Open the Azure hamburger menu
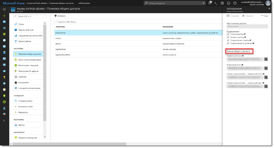 pos(4,9)
